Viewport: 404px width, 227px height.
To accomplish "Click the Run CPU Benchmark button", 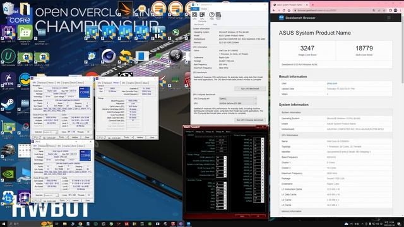I will click(x=250, y=88).
